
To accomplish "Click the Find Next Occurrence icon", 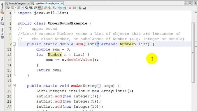I will (x=35, y=8).
